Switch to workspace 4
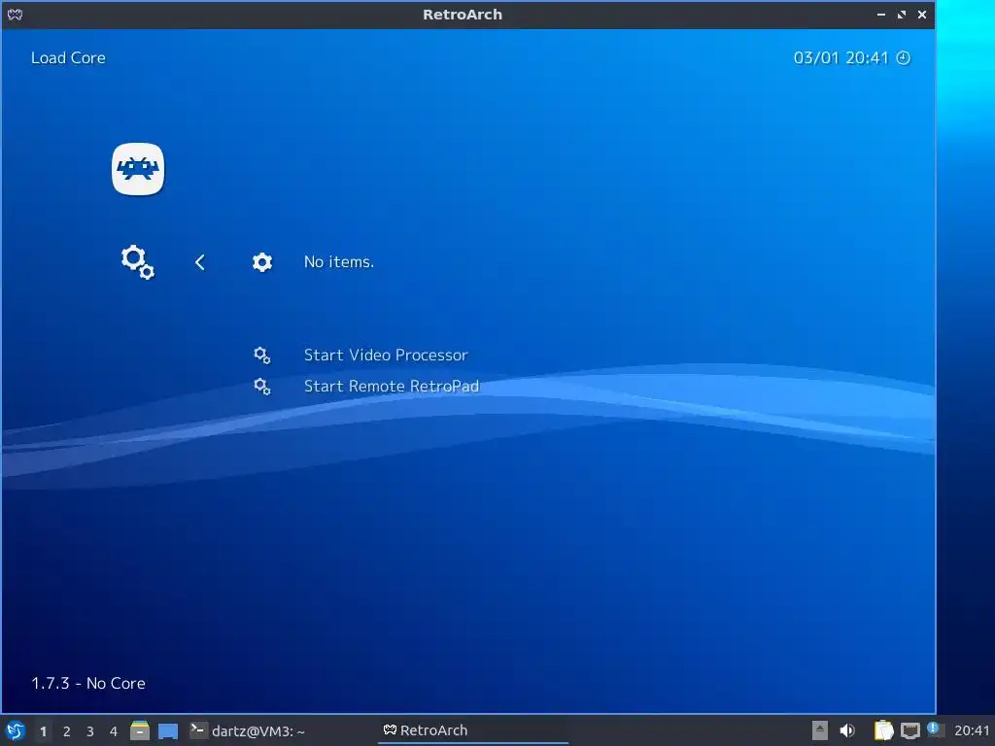 114,731
